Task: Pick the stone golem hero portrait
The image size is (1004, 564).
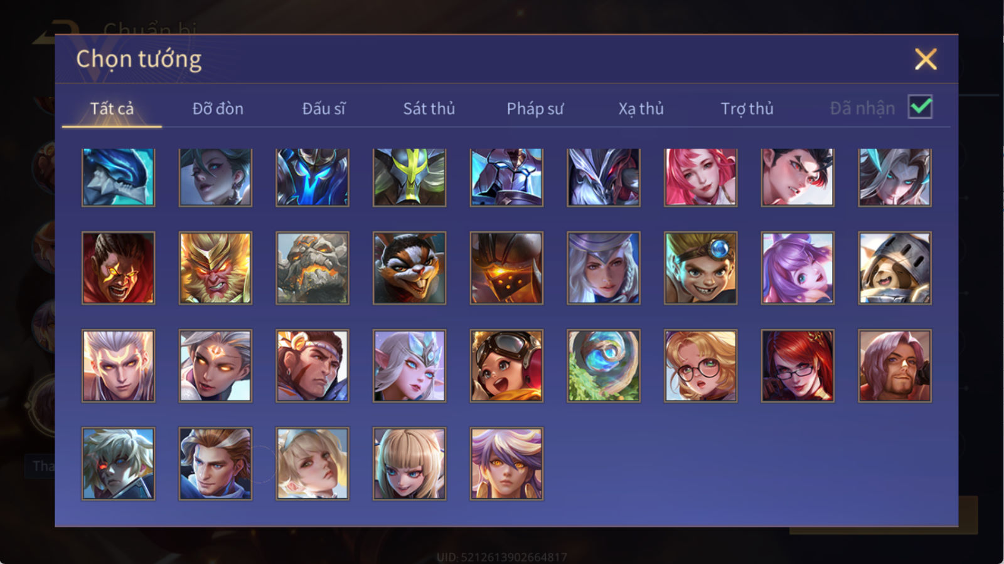Action: [x=312, y=268]
